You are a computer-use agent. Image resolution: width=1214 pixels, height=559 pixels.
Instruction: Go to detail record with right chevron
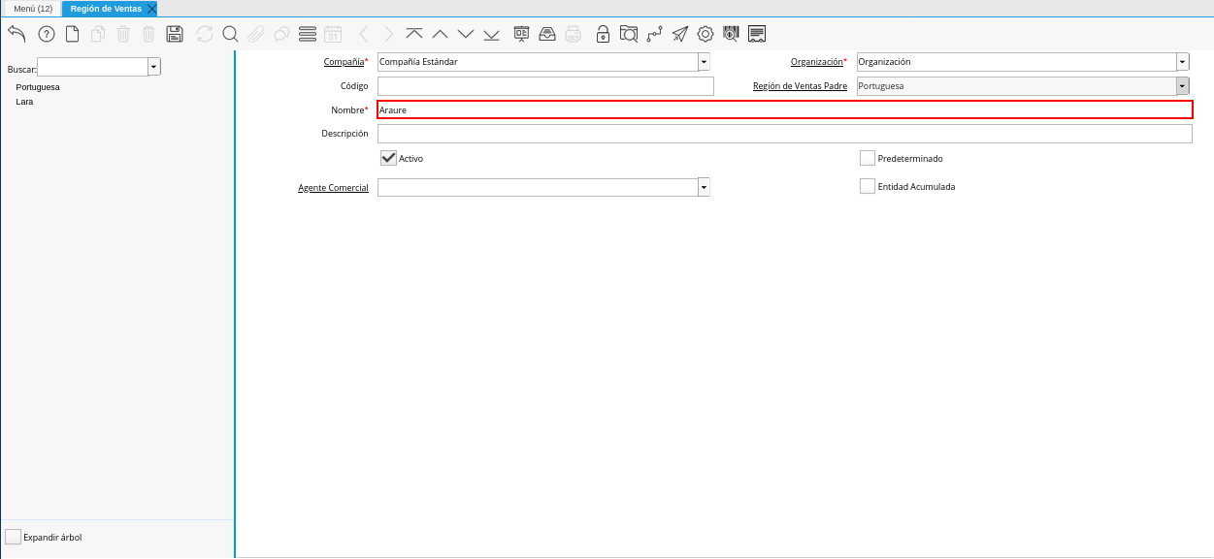pos(389,34)
